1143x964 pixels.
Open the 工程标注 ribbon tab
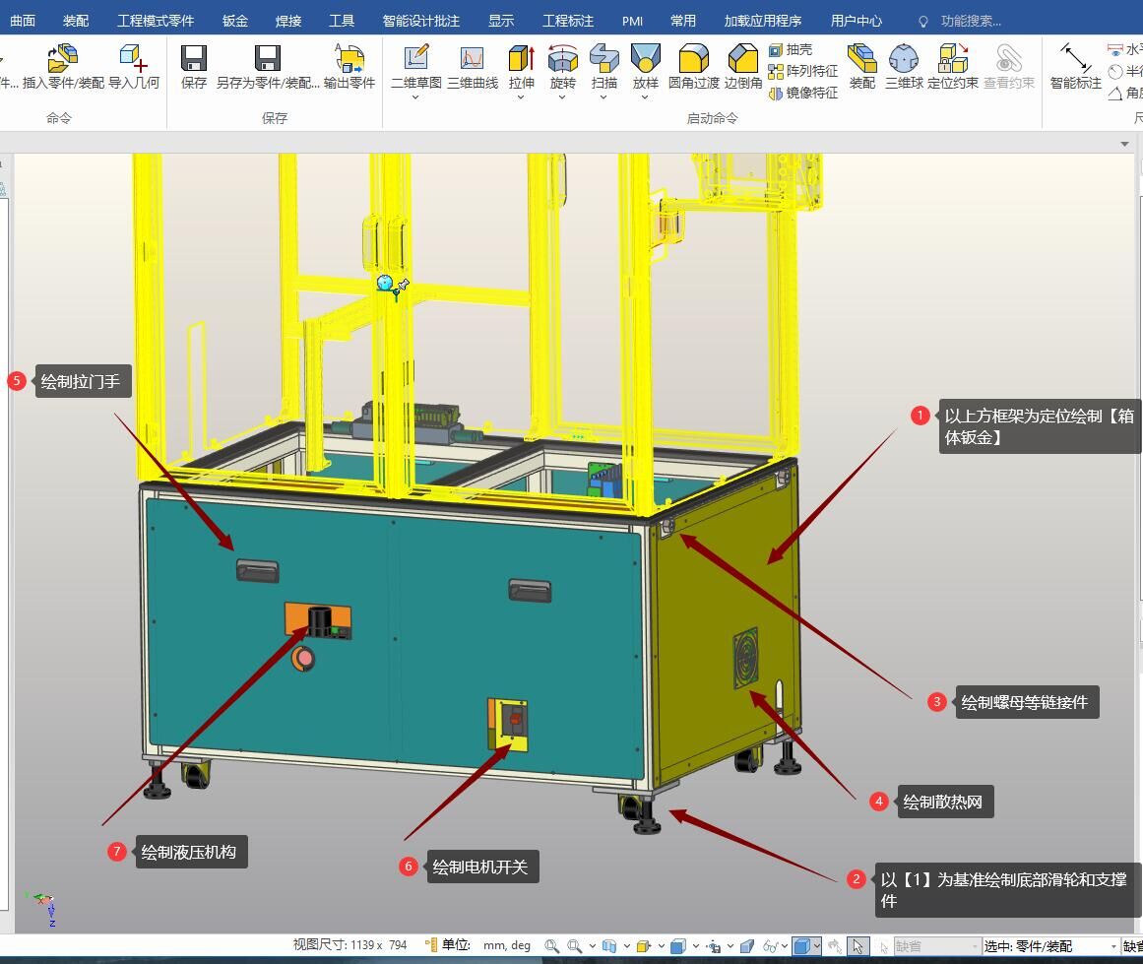568,20
